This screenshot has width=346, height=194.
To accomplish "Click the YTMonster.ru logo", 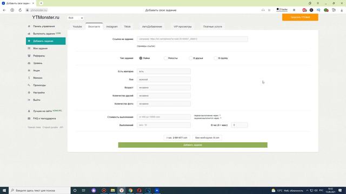I will tap(45, 18).
